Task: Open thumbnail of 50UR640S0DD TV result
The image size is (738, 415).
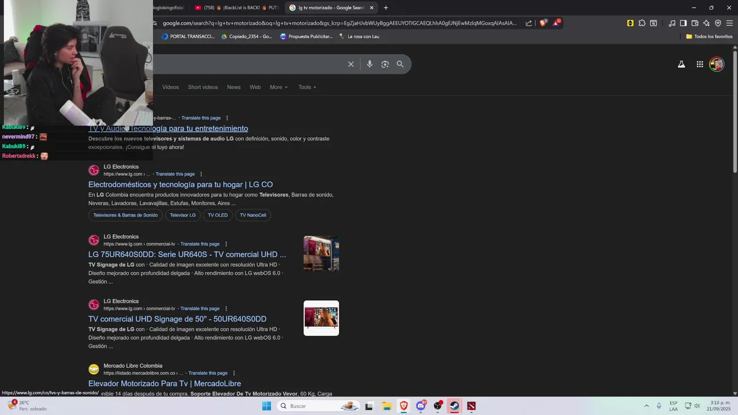Action: coord(321,318)
